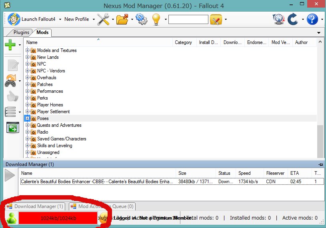Image resolution: width=326 pixels, height=228 pixels.
Task: Click the red 1024kb/1024kb progress bar
Action: [58, 218]
